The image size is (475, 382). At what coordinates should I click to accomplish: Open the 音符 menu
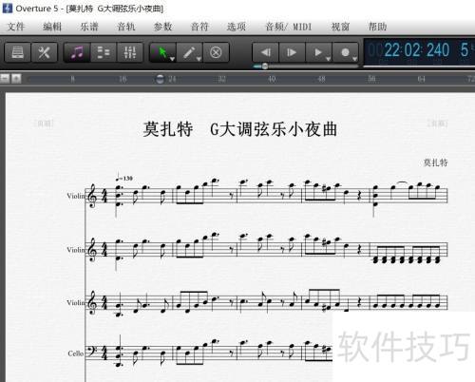tap(199, 27)
